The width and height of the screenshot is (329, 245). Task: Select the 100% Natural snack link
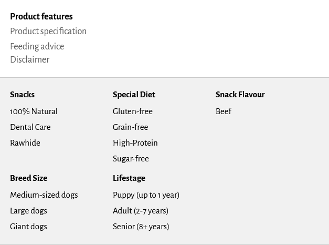(x=34, y=111)
